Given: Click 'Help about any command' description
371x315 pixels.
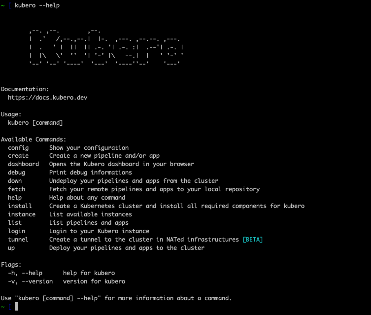Looking at the screenshot, I should pyautogui.click(x=87, y=198).
